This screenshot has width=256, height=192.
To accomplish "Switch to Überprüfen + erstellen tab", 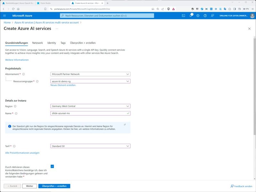I will (x=83, y=43).
